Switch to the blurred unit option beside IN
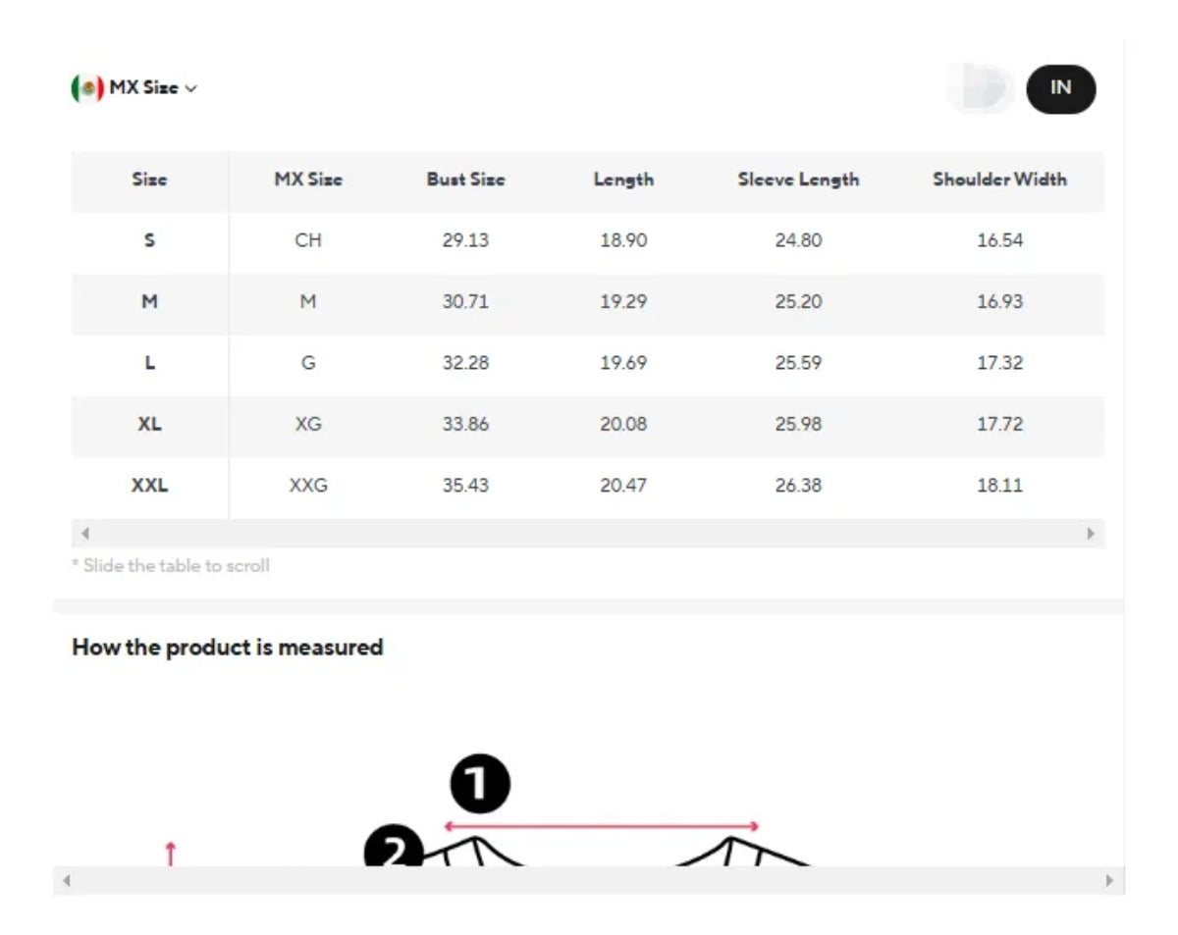 (982, 88)
